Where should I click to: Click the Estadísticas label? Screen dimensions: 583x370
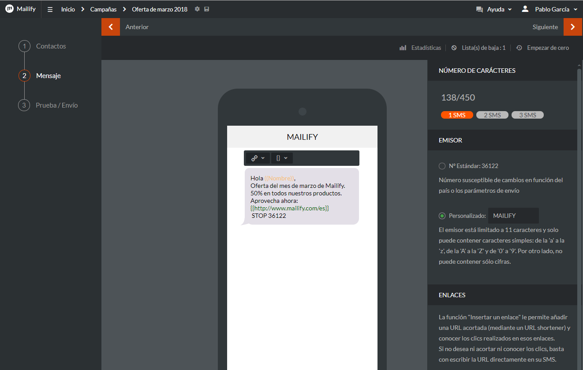426,48
